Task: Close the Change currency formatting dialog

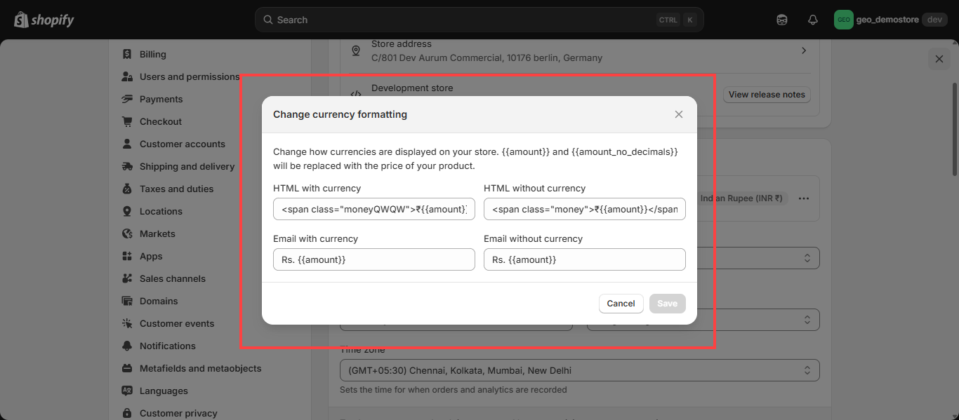Action: [678, 114]
